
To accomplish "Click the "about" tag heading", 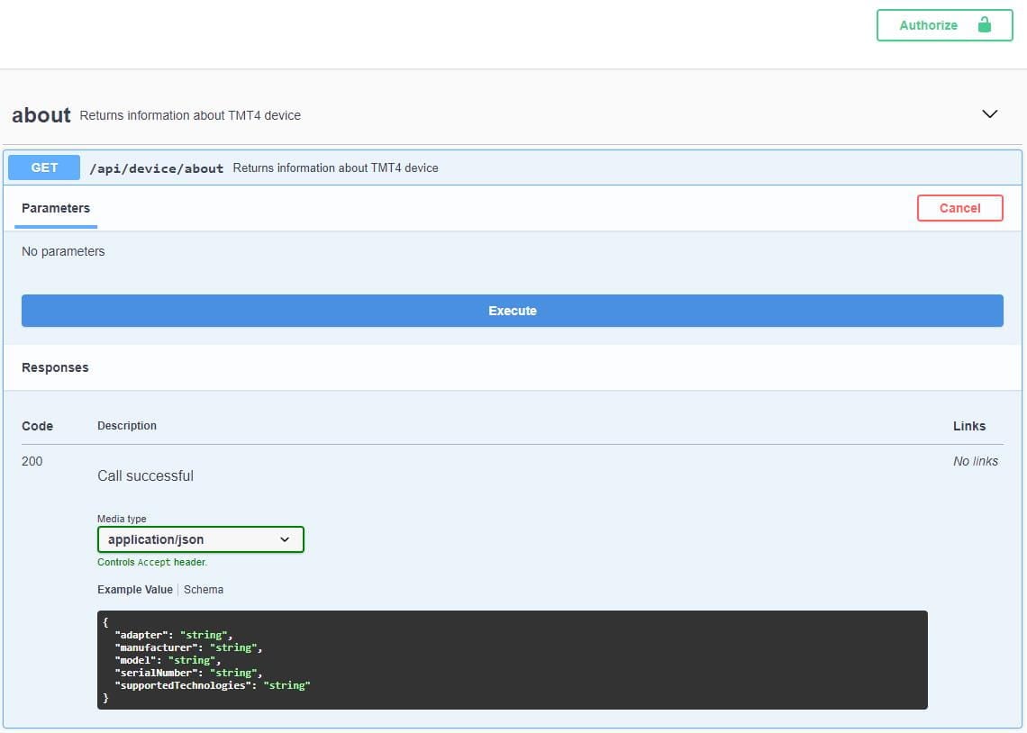I will [41, 115].
